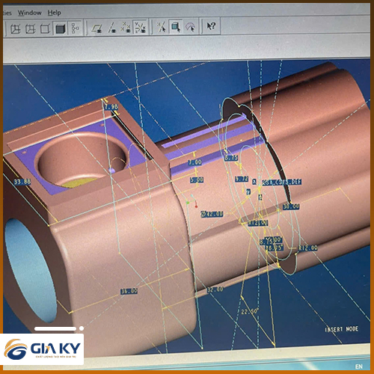Click the EN language indicator

pyautogui.click(x=359, y=367)
